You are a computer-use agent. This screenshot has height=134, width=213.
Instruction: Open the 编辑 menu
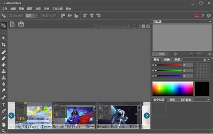point(13,9)
